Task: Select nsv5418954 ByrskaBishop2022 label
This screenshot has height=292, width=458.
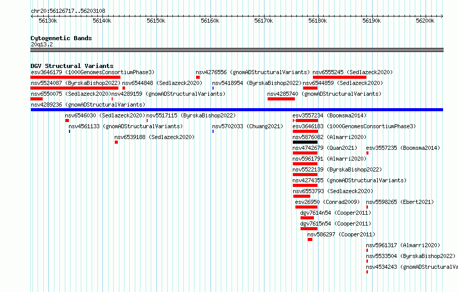Action: (257, 83)
